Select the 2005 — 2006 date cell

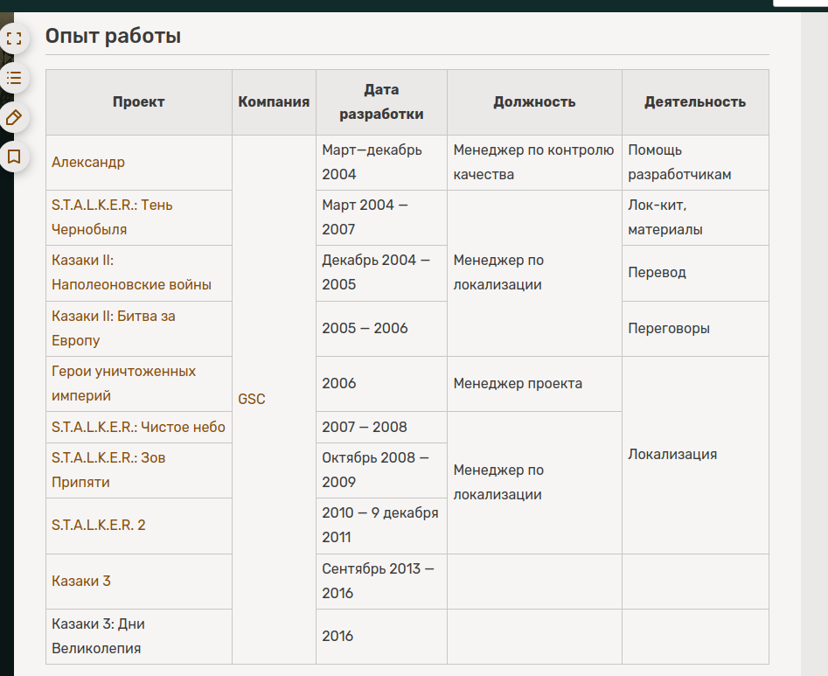(381, 329)
